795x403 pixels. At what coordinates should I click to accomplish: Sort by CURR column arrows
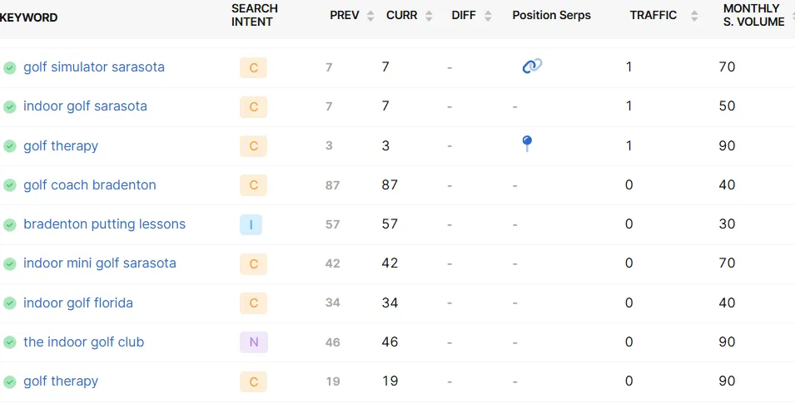(429, 16)
